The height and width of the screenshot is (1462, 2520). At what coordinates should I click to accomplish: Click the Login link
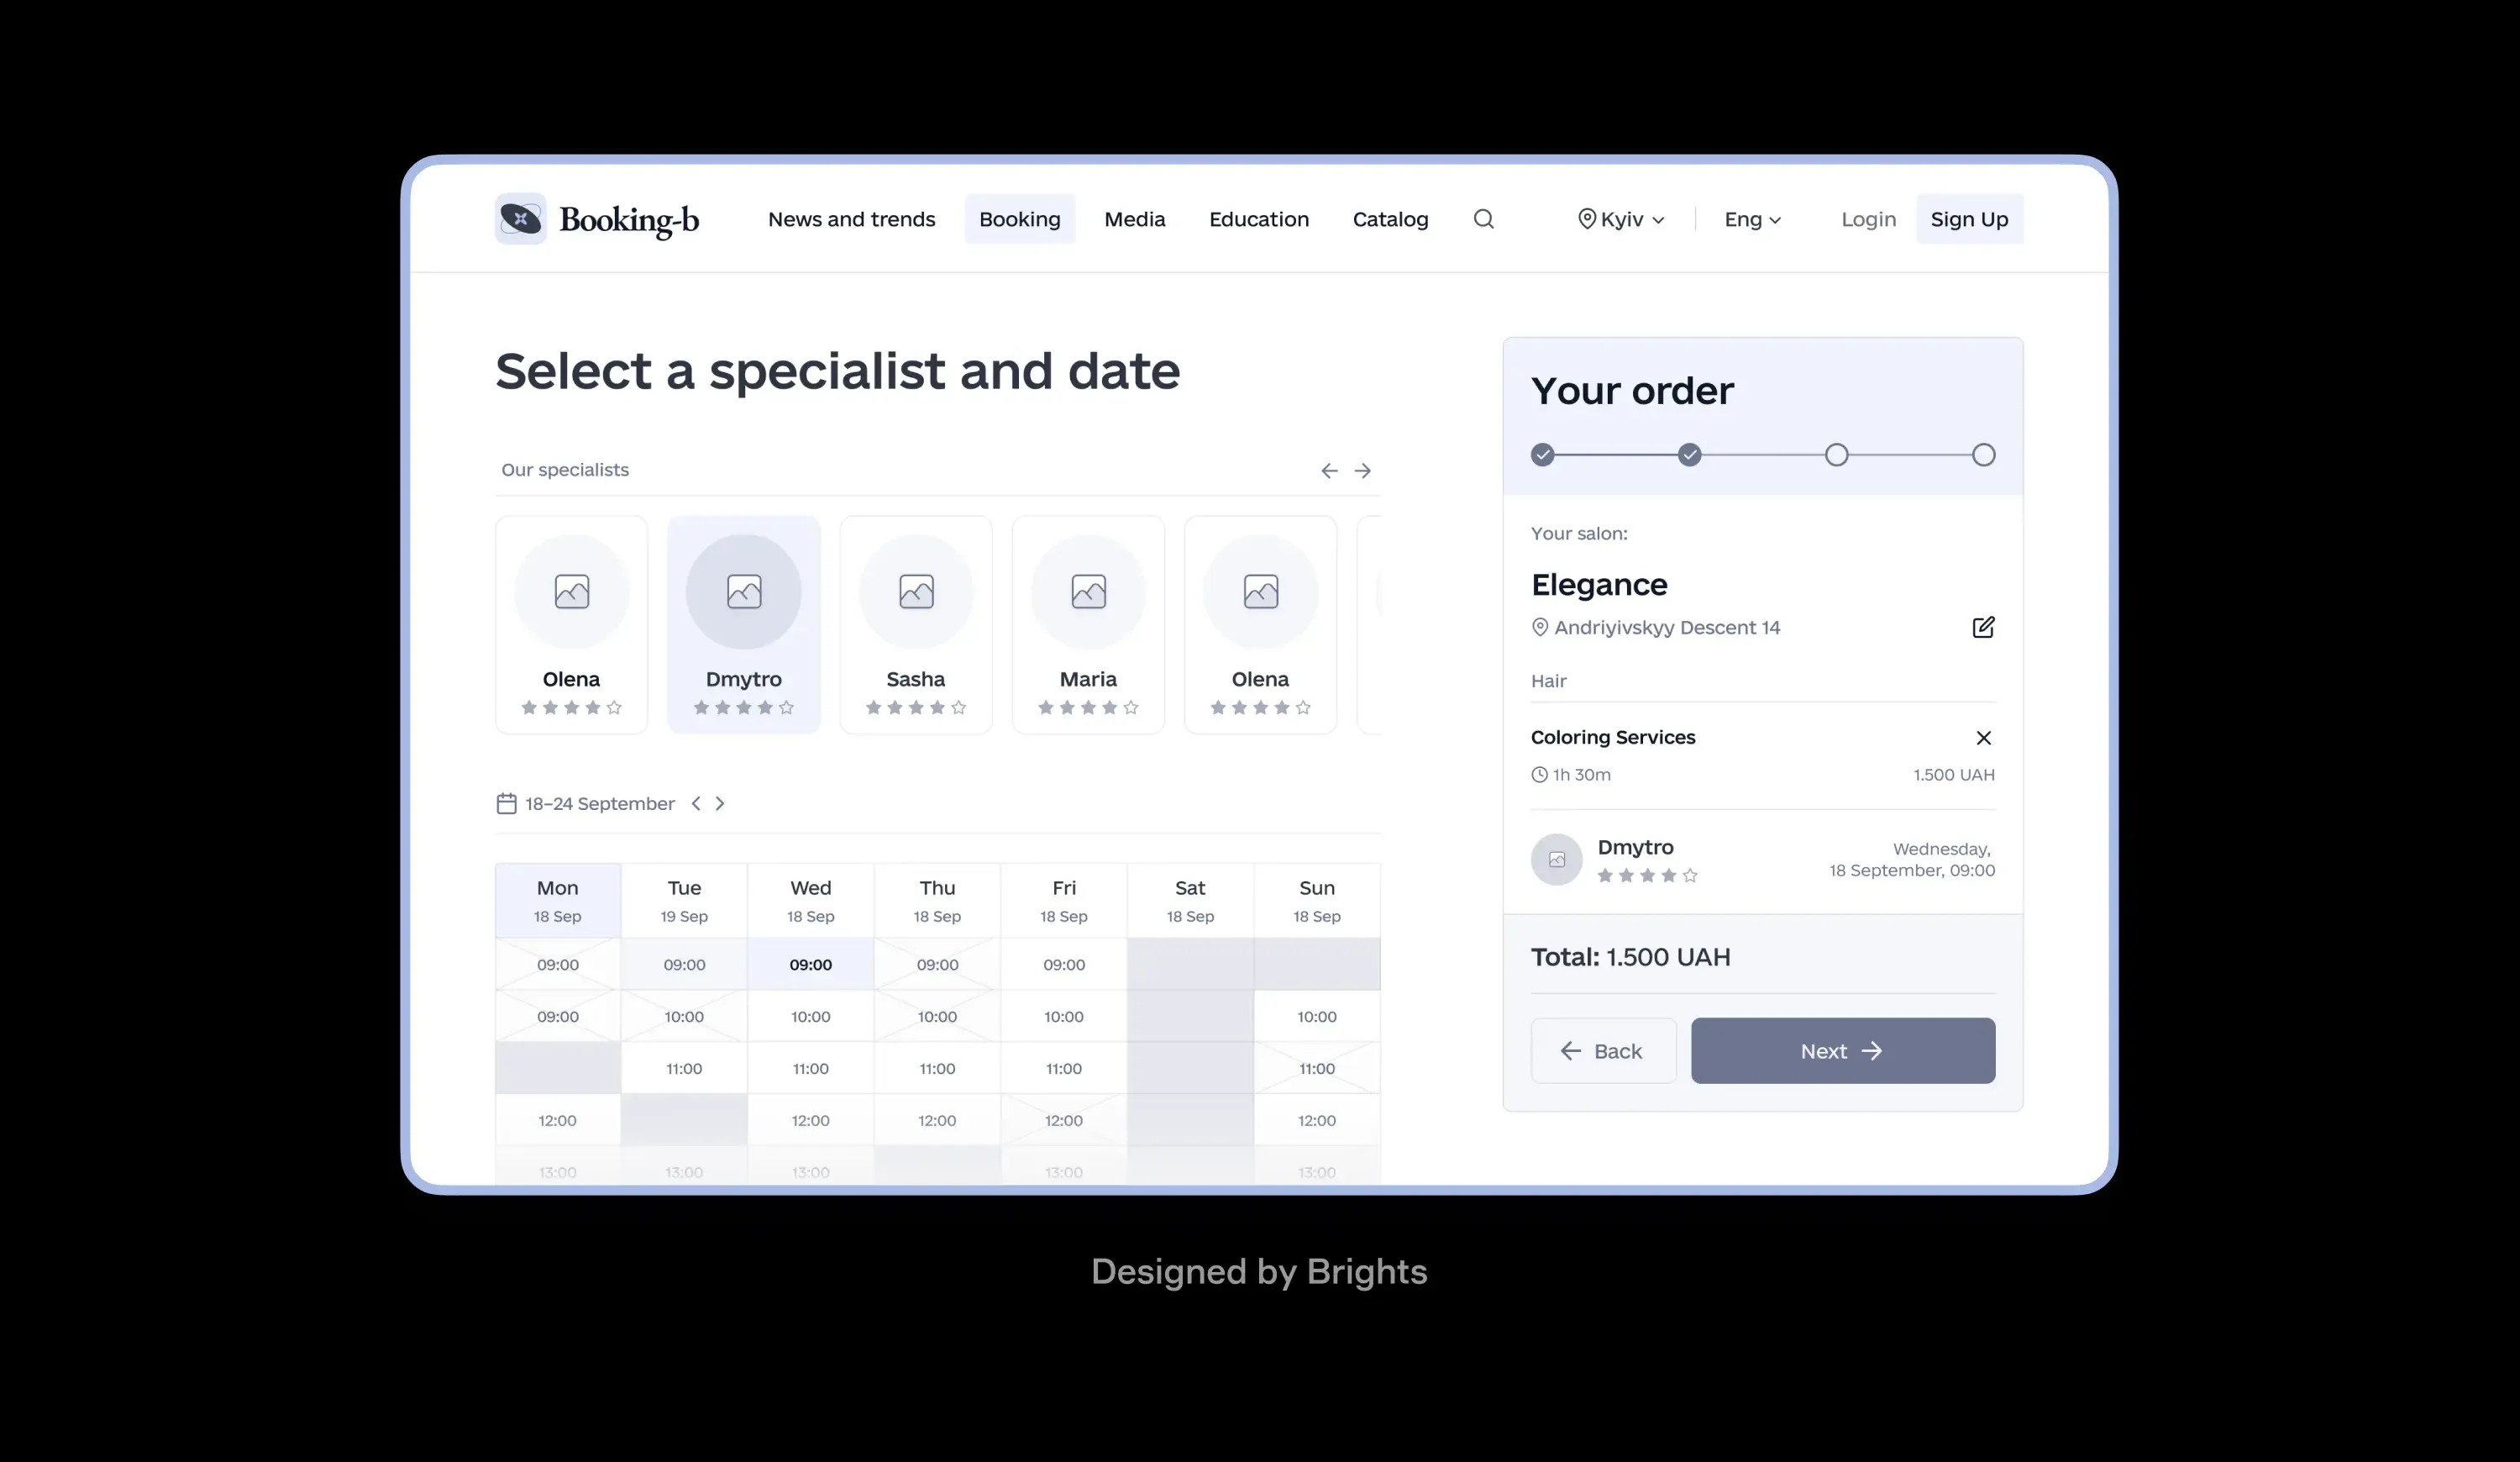1869,219
